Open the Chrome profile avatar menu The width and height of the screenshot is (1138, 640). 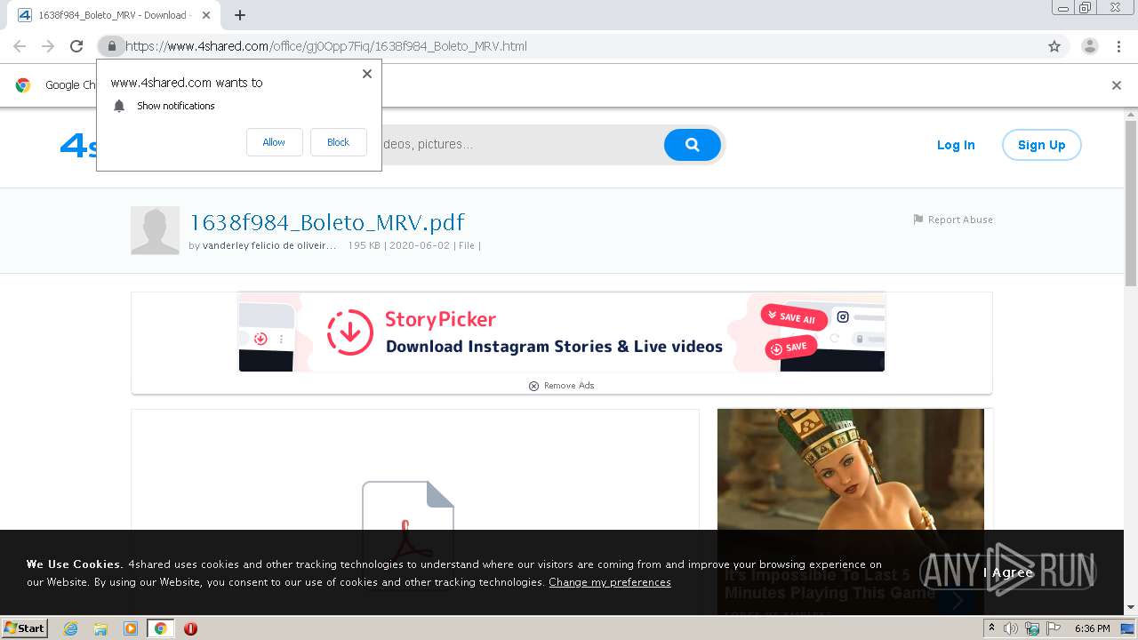point(1090,46)
